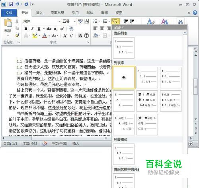Toggle Bold formatting

coord(26,29)
